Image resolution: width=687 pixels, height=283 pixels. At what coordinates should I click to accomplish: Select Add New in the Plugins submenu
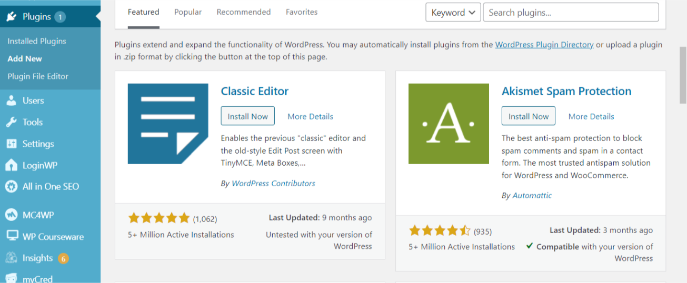click(25, 59)
